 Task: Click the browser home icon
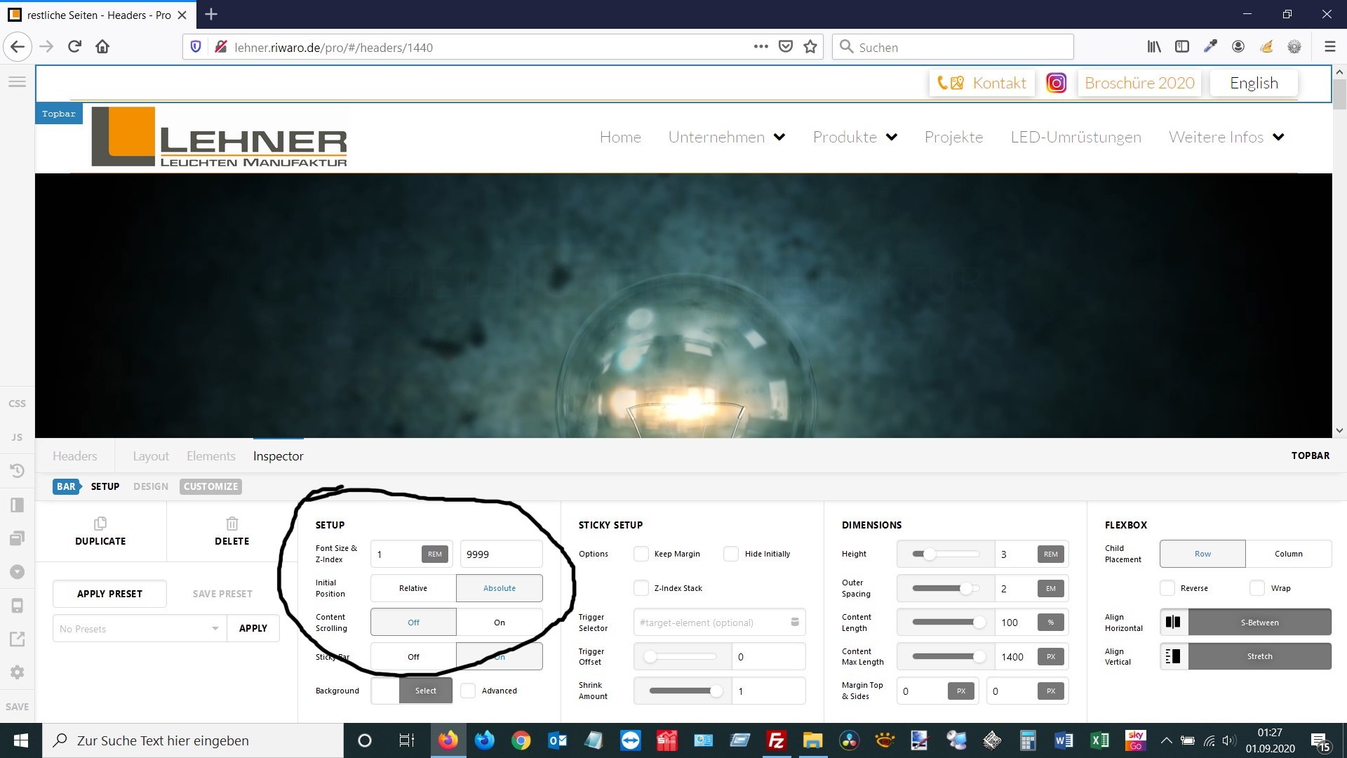pyautogui.click(x=102, y=47)
